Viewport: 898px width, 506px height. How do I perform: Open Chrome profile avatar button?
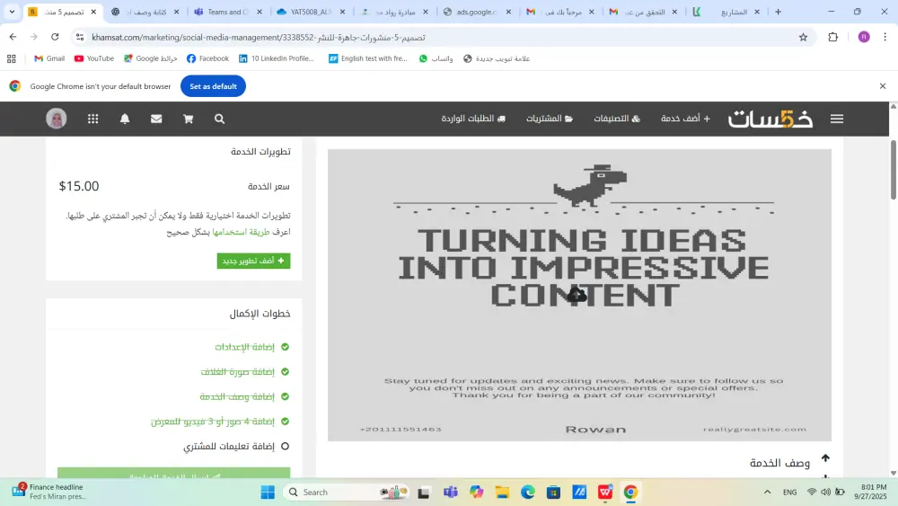pos(864,37)
